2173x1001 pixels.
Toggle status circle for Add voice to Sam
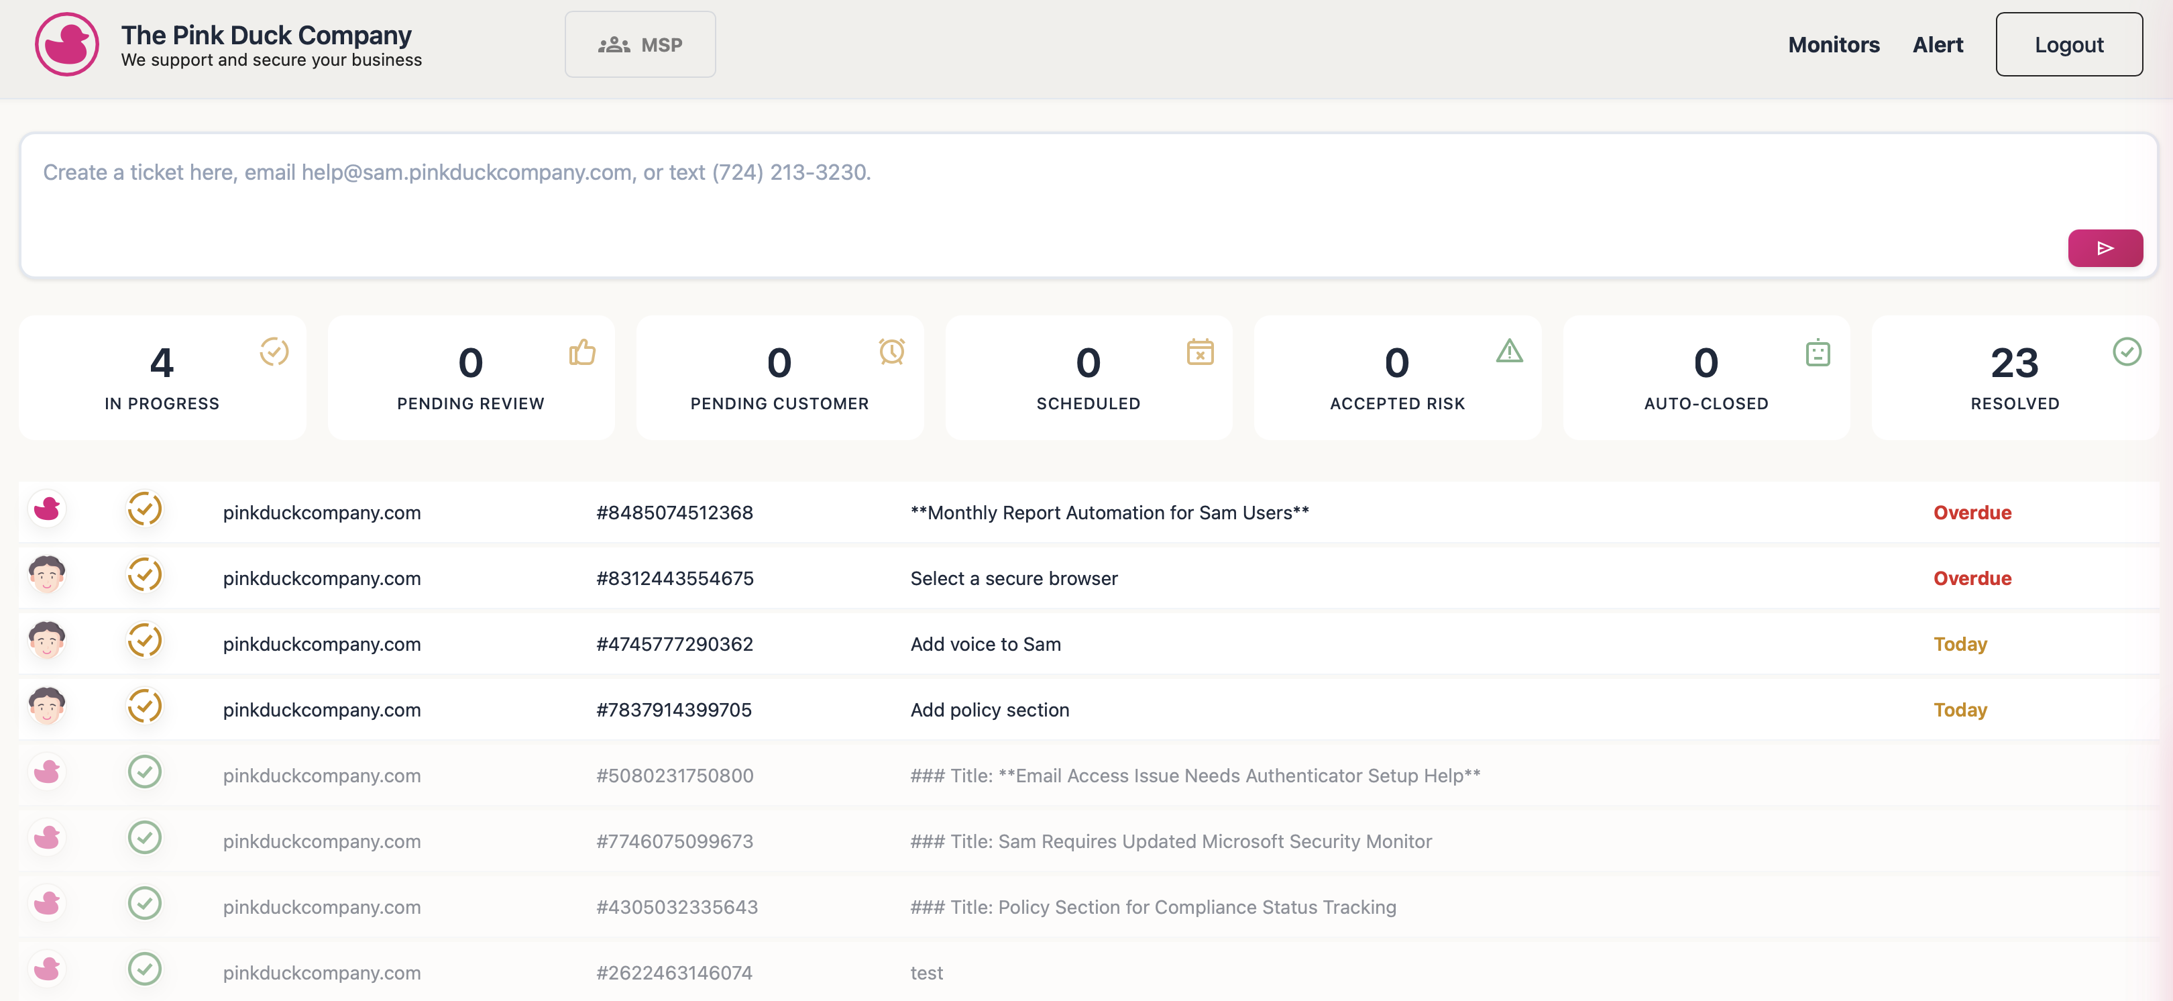pos(144,641)
